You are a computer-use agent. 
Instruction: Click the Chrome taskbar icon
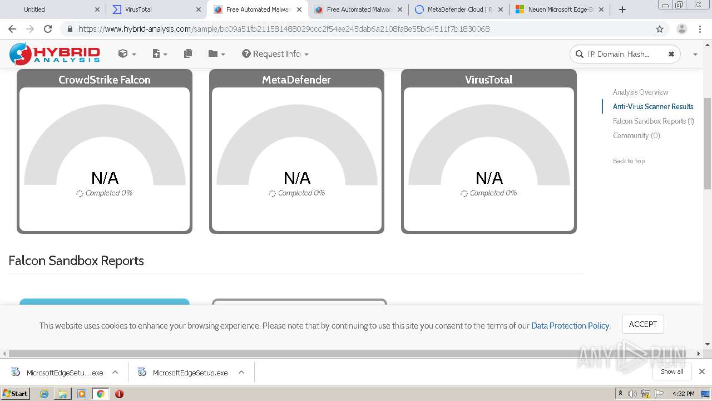pyautogui.click(x=100, y=394)
